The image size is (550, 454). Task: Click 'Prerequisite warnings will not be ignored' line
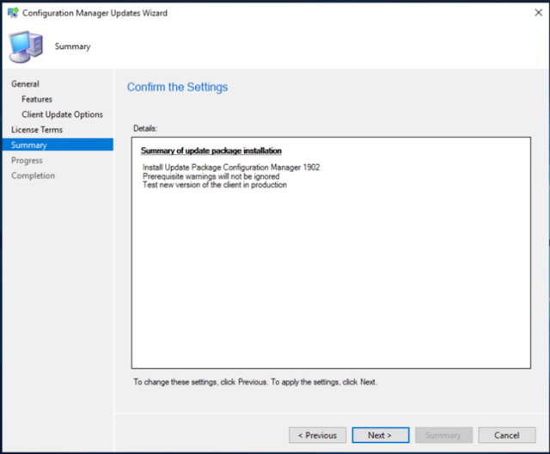tap(211, 176)
